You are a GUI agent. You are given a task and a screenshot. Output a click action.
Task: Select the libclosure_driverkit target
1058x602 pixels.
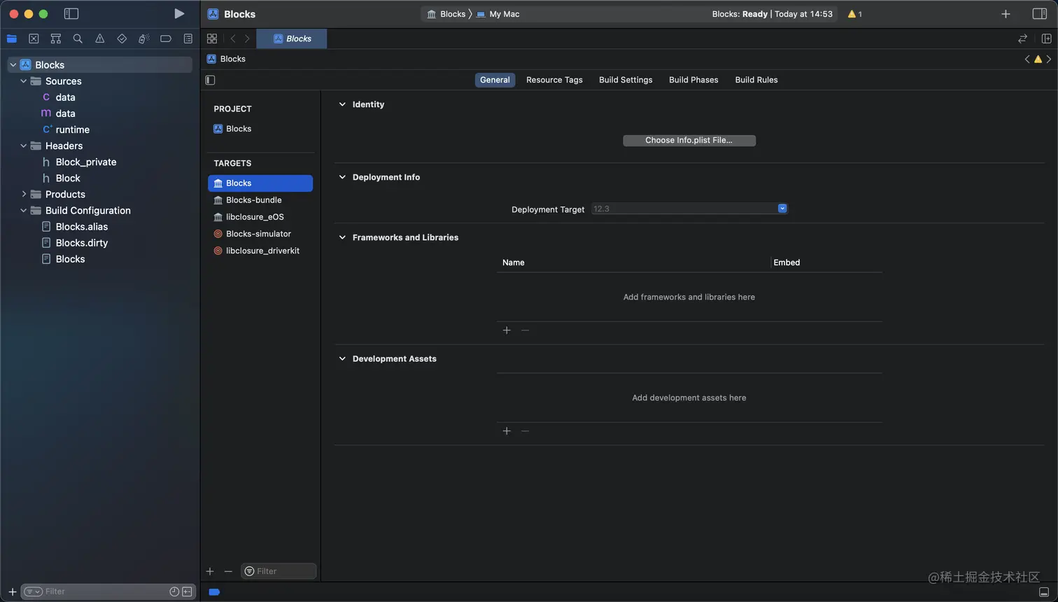click(262, 251)
